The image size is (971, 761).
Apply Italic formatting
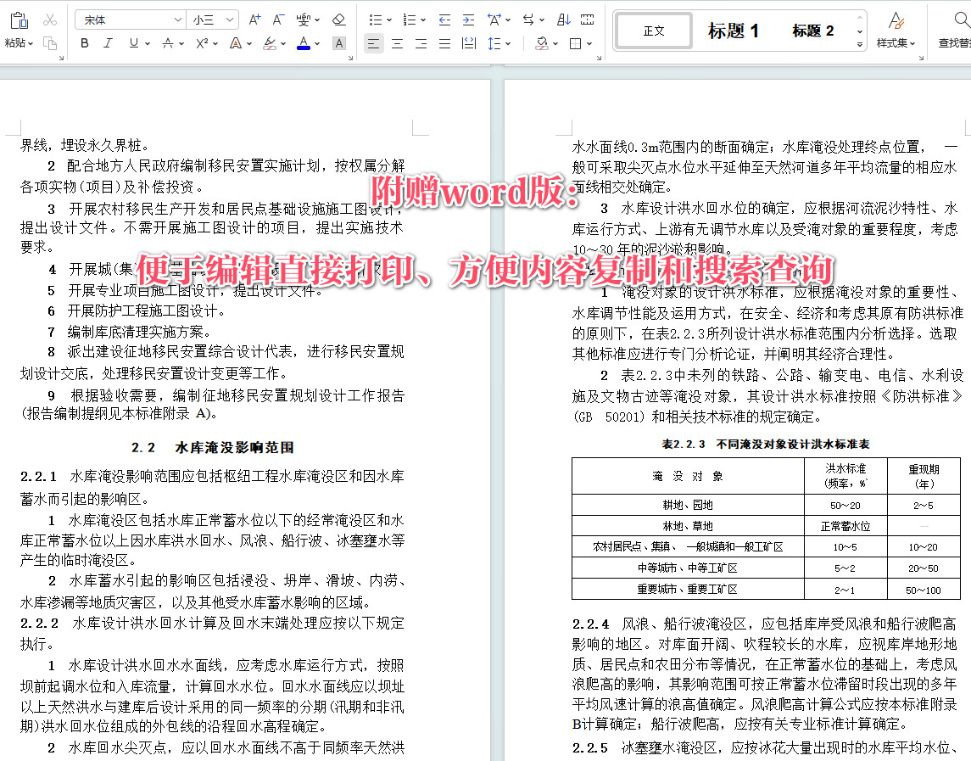[109, 42]
